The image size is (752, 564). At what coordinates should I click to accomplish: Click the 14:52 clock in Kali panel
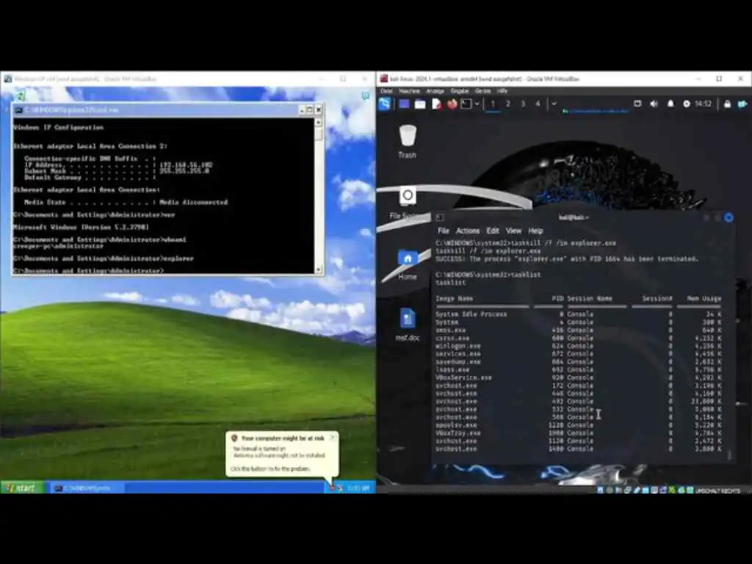(x=703, y=104)
